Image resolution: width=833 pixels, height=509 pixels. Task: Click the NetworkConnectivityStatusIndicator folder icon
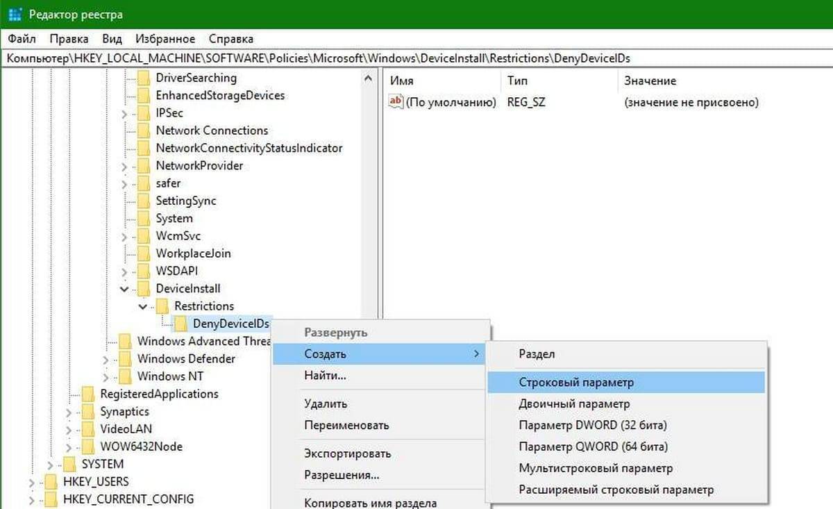144,148
